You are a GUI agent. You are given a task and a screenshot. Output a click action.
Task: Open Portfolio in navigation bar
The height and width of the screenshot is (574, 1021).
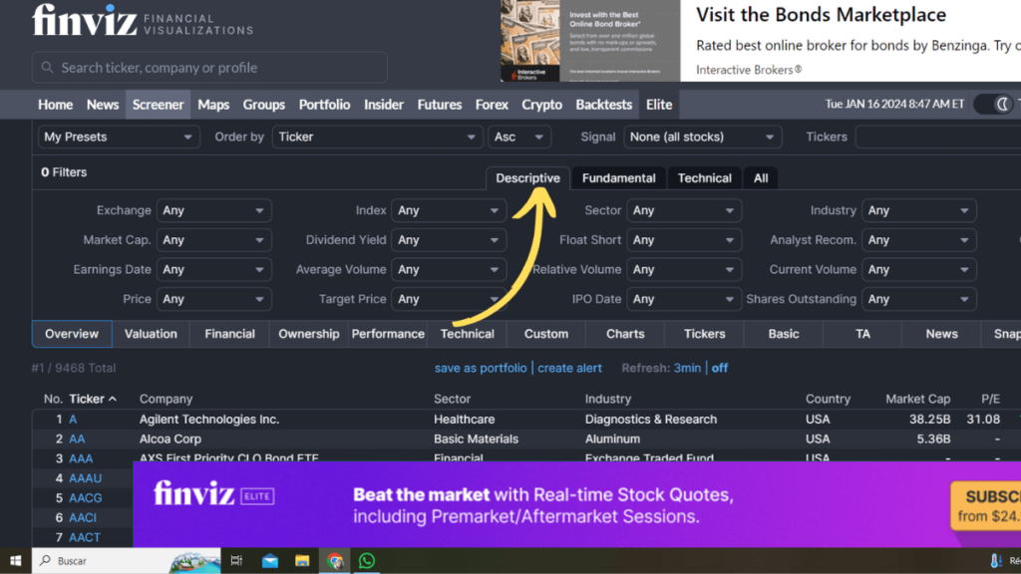(x=324, y=105)
